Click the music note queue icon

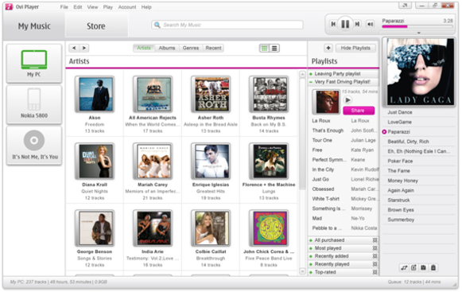(x=404, y=267)
